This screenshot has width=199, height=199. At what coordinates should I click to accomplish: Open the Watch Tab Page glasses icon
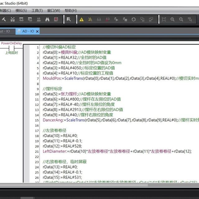(21, 19)
